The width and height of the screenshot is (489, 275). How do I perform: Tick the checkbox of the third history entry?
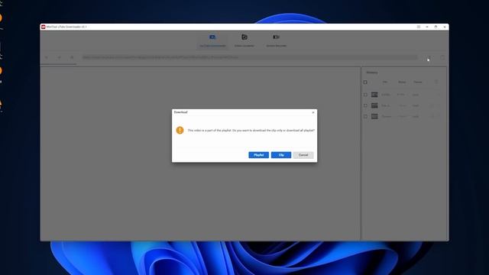pyautogui.click(x=365, y=116)
